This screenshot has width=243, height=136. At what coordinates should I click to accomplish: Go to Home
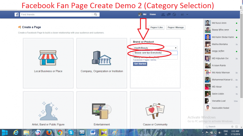153,14
